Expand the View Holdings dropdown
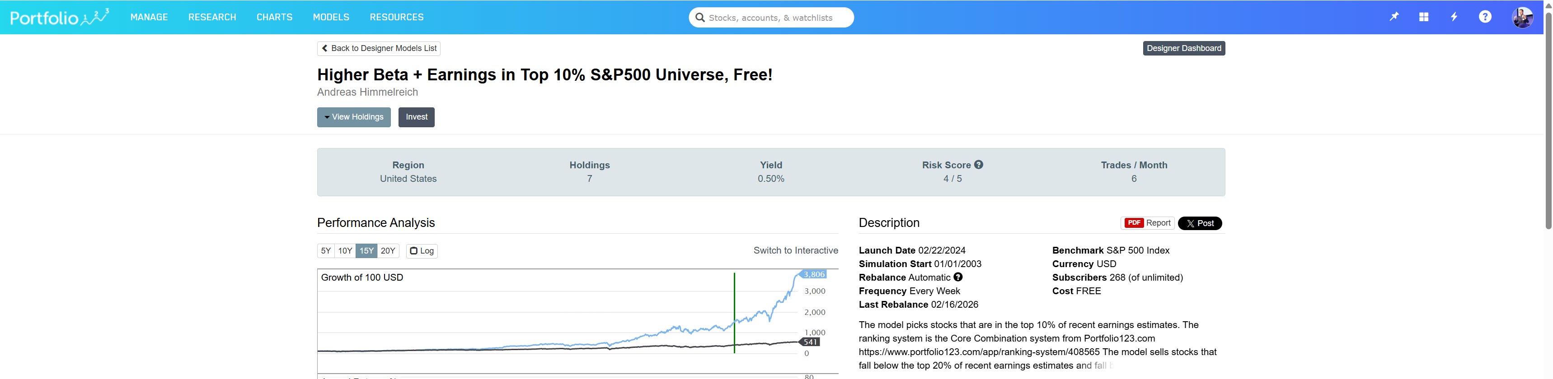Screen dimensions: 1553x379 354,117
